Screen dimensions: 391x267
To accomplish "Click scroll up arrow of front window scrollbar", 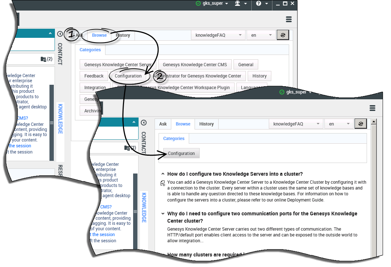I will pos(374,122).
